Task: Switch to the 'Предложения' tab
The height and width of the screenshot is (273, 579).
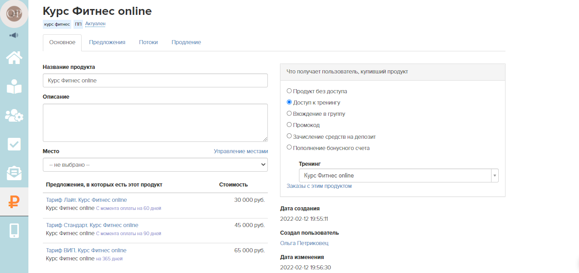Action: coord(107,42)
